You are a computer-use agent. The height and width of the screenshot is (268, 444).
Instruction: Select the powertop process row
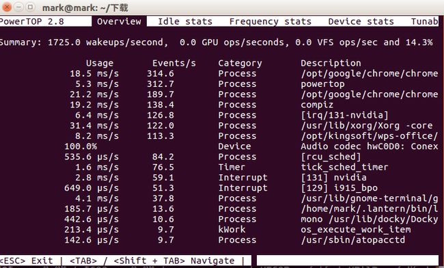[219, 84]
